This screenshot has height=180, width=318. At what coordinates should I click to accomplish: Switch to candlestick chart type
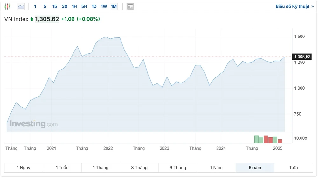pyautogui.click(x=8, y=6)
